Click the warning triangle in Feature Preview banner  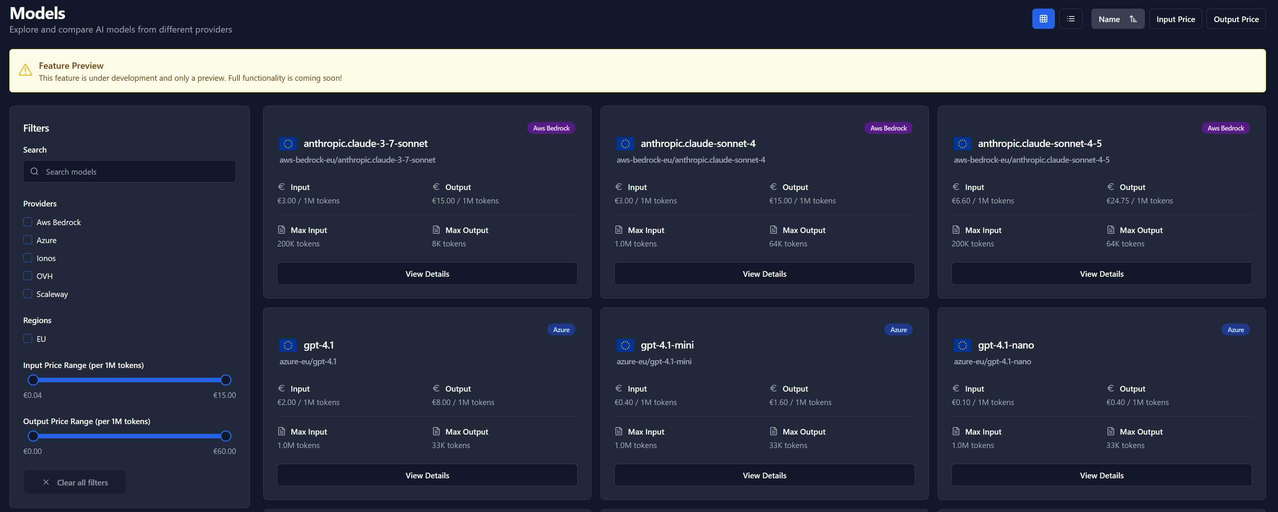[25, 70]
